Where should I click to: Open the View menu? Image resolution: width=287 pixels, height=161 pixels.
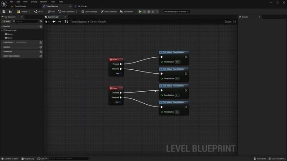pyautogui.click(x=25, y=2)
